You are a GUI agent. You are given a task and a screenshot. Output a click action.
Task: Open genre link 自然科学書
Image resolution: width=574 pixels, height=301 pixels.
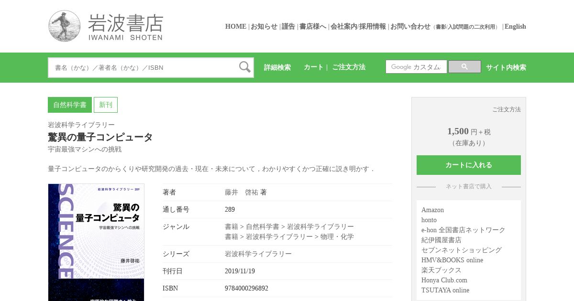pyautogui.click(x=263, y=226)
